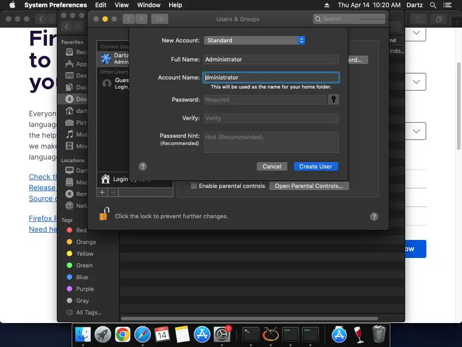The width and height of the screenshot is (462, 347).
Task: Click the Create User button
Action: point(316,166)
